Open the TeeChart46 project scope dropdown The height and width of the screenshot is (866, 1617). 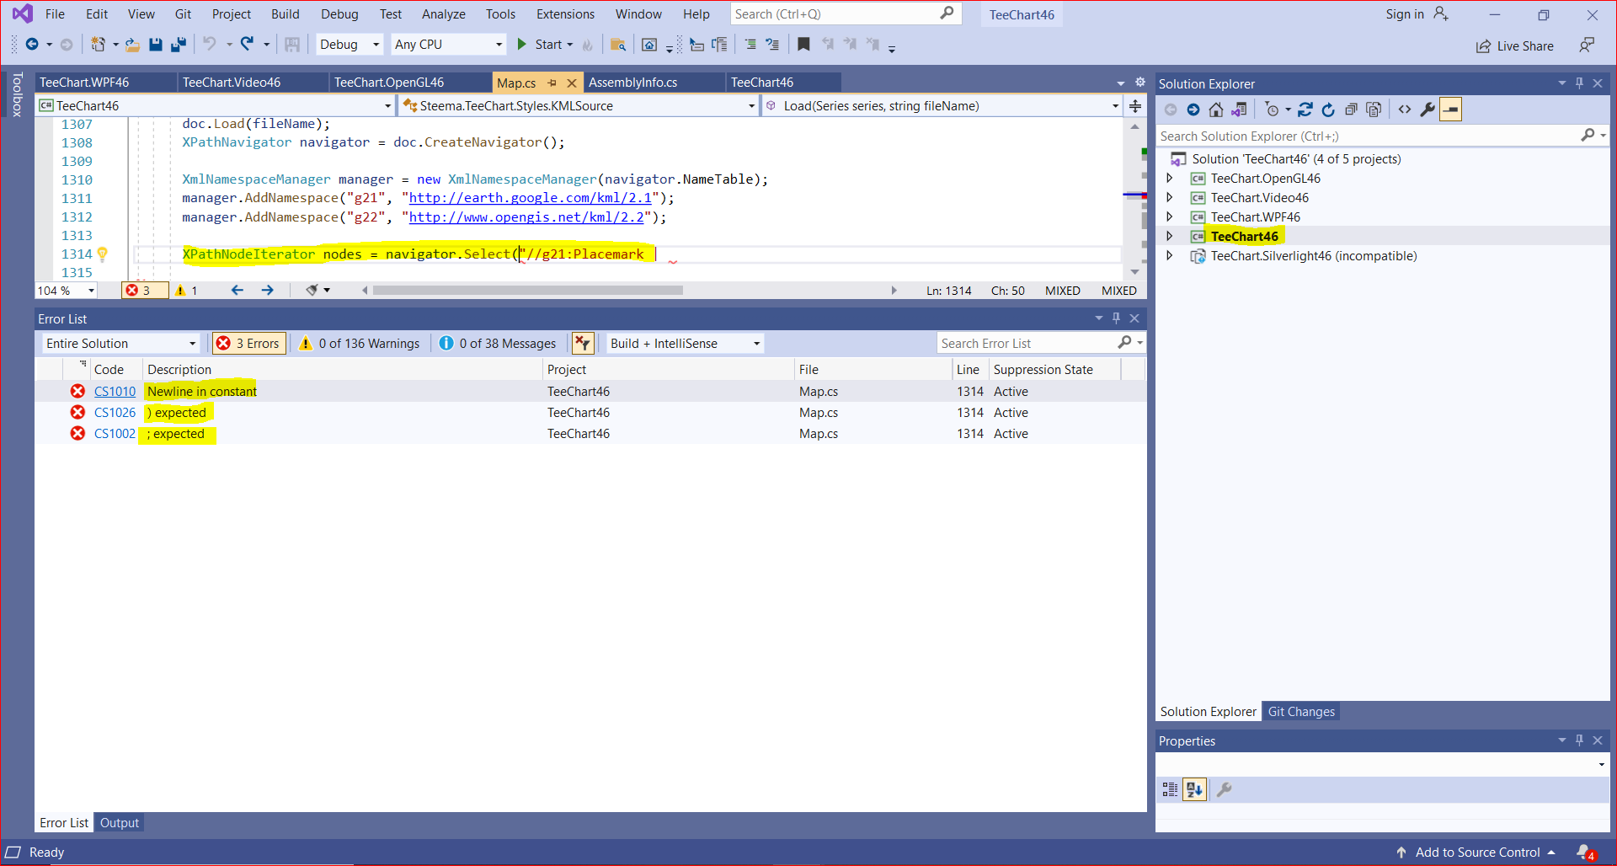click(216, 105)
